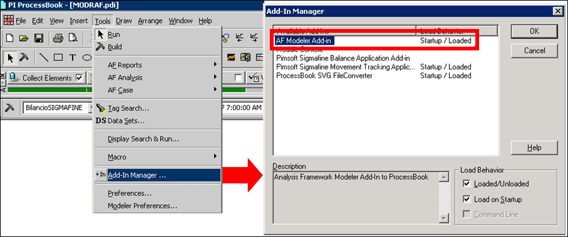This screenshot has width=568, height=237.
Task: Click OK in Add-In Manager
Action: 534,31
